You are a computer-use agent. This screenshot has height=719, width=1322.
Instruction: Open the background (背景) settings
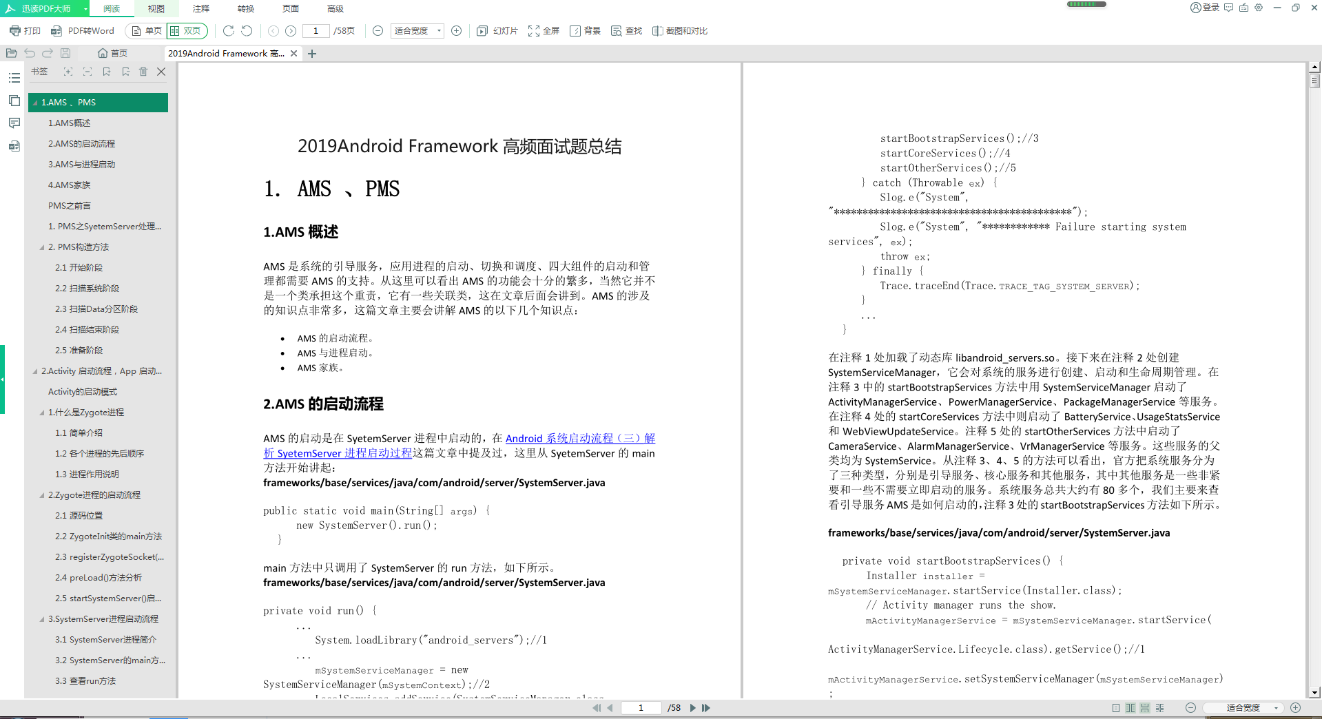point(586,31)
